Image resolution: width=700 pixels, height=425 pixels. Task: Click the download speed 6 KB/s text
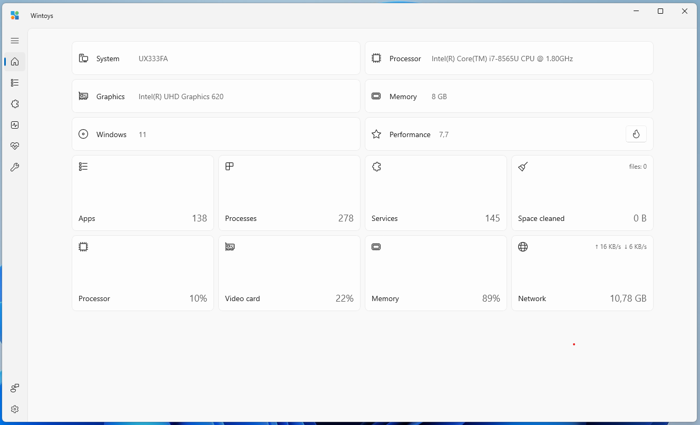(x=635, y=247)
